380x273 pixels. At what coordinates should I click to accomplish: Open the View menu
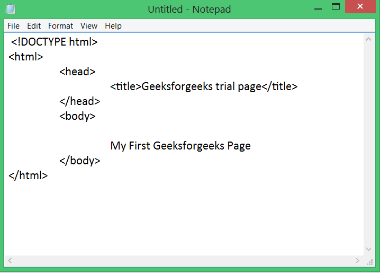[89, 26]
